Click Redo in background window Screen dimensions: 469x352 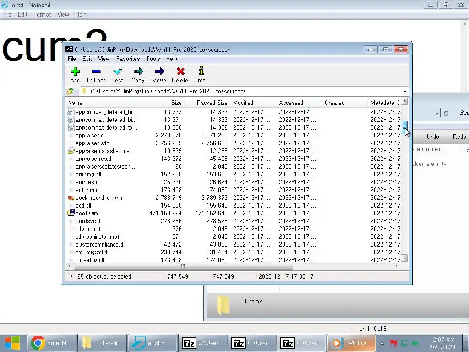[x=459, y=137]
